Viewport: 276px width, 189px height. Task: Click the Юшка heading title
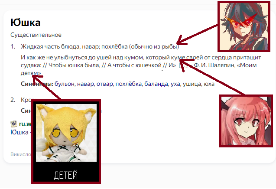pos(26,23)
